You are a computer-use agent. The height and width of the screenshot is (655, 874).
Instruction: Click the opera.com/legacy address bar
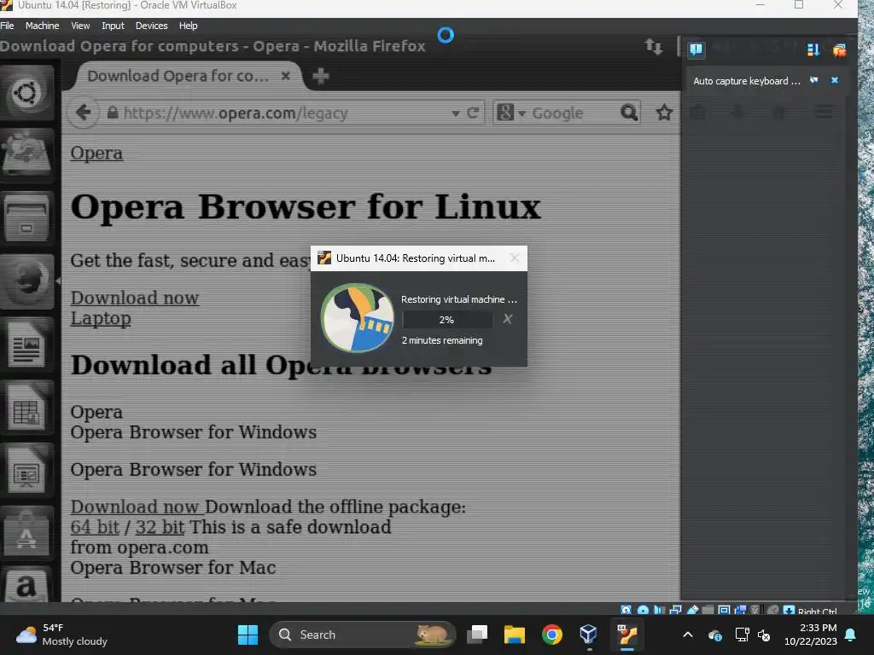[279, 113]
